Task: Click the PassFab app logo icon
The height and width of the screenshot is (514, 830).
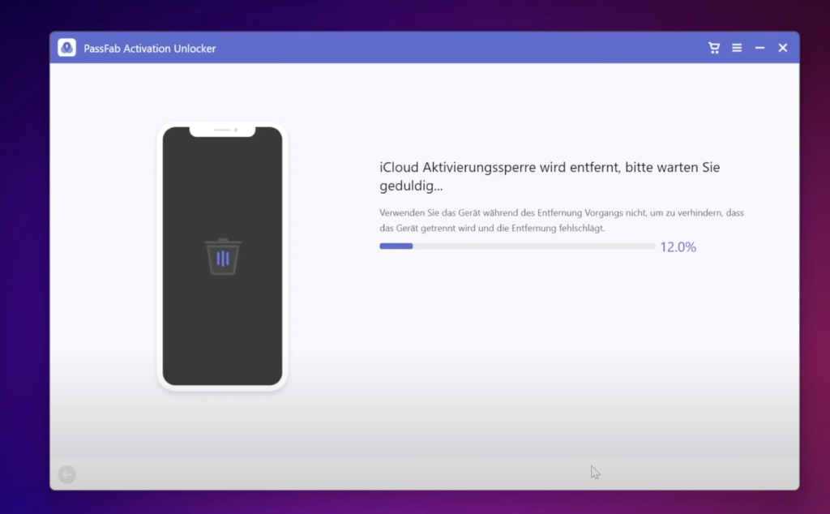Action: point(66,48)
